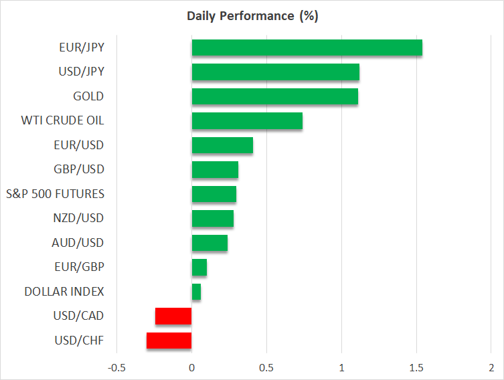Select the S&P 500 FUTURES bar

[x=214, y=194]
